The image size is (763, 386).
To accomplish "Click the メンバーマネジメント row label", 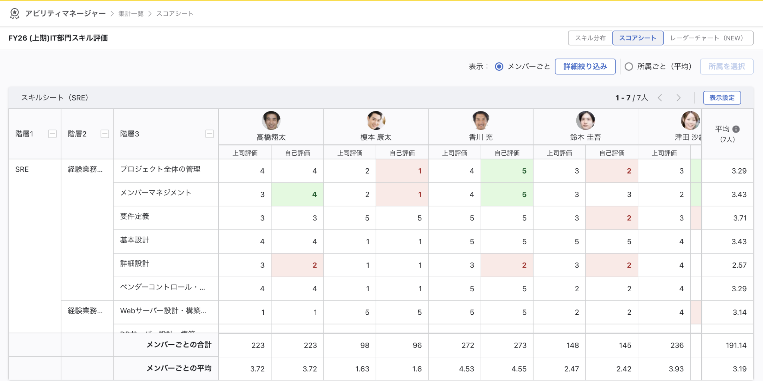I will (155, 193).
